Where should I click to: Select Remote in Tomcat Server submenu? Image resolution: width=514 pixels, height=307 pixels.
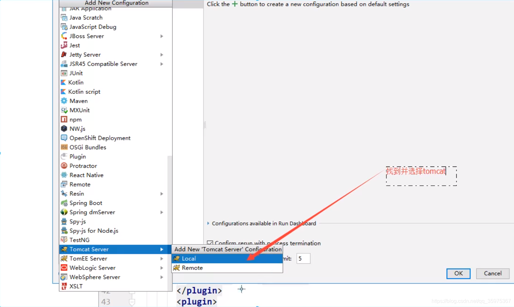click(x=227, y=268)
